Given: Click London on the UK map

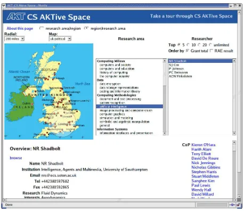Looking at the screenshot, I should 63,124.
